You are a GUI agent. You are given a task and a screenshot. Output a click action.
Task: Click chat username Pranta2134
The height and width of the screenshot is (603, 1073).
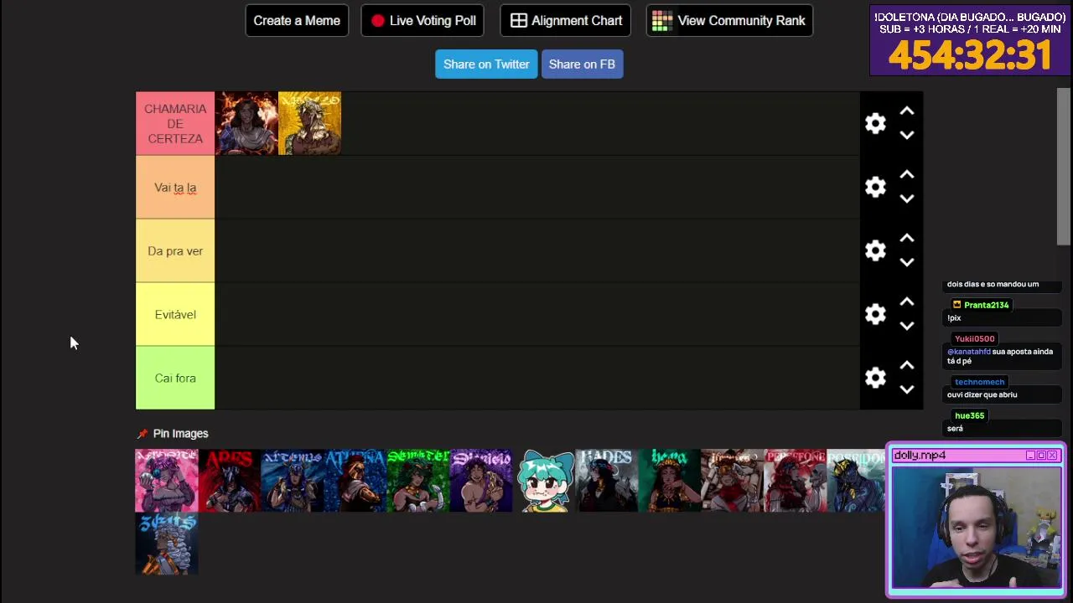pos(986,305)
